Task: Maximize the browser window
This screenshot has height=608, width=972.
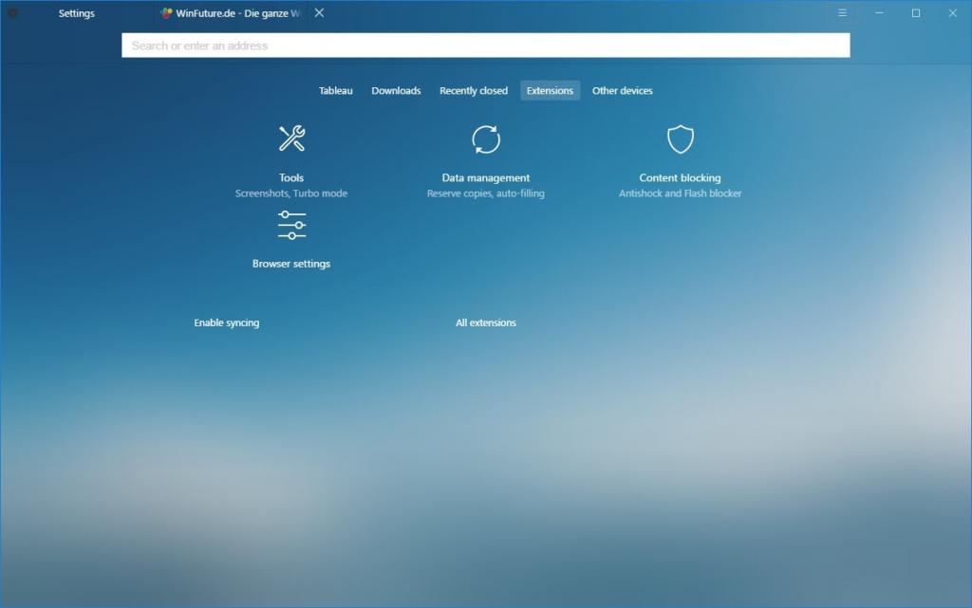Action: coord(916,13)
